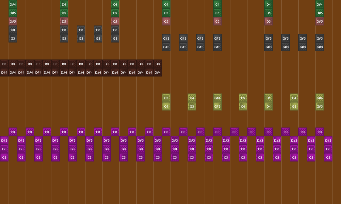The image size is (341, 204).
Task: Select the rightmost green D#5 note block
Action: pyautogui.click(x=320, y=13)
